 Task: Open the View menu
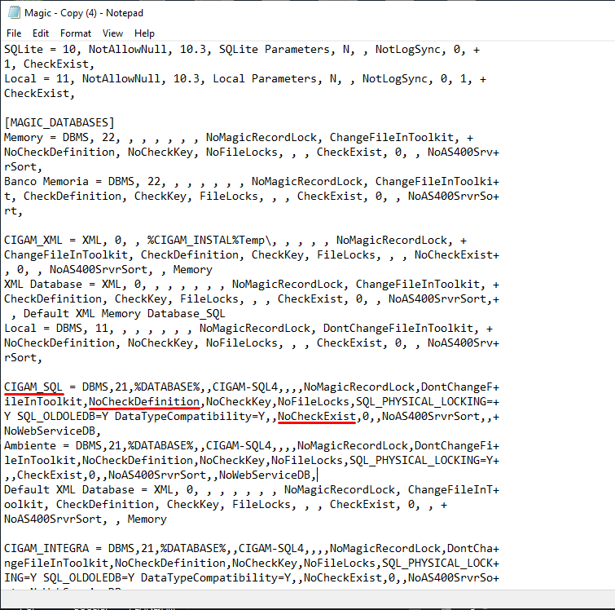pos(112,33)
